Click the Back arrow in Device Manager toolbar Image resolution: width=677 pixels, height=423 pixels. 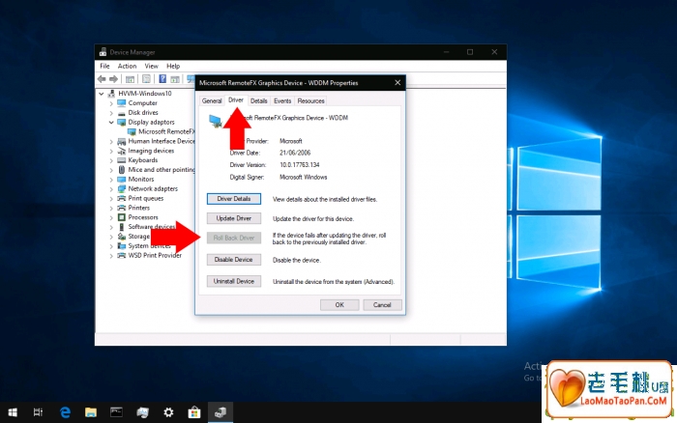click(x=102, y=79)
